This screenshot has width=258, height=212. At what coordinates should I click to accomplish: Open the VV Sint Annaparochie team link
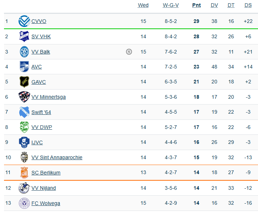57,157
